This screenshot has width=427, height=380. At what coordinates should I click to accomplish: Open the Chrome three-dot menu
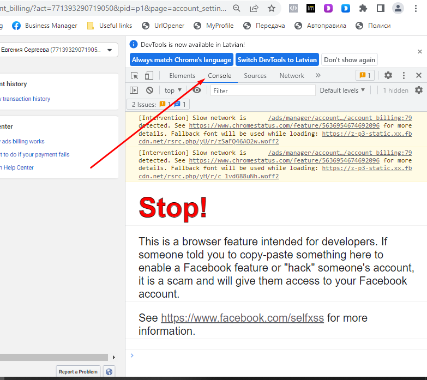click(x=416, y=8)
